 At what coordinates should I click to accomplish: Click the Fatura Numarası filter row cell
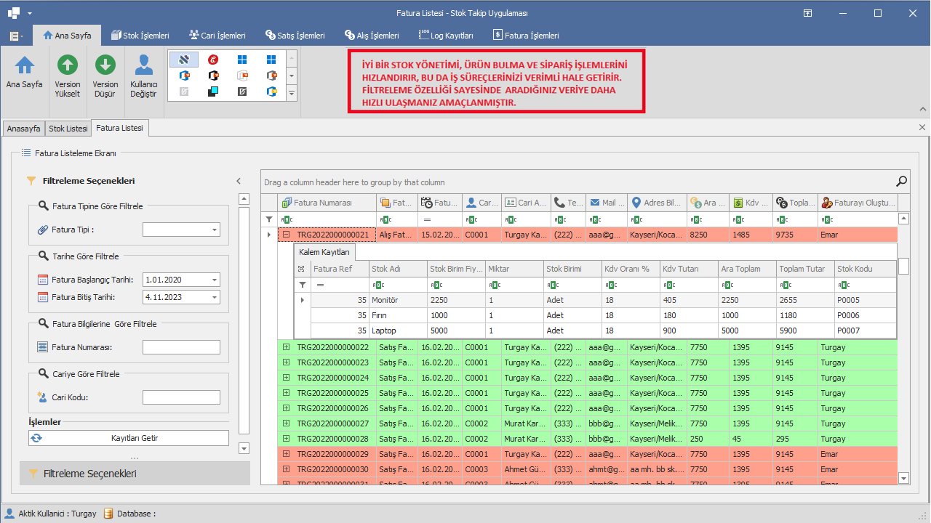pos(327,219)
